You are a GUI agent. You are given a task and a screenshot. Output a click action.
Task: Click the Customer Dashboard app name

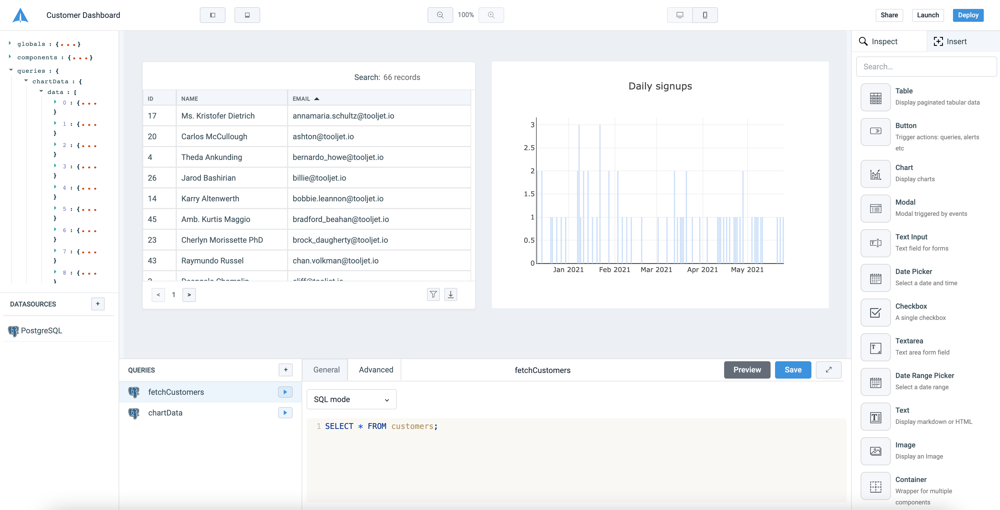pyautogui.click(x=83, y=15)
